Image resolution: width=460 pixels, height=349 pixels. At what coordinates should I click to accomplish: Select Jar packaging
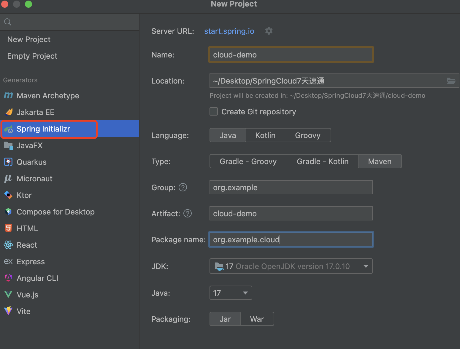(225, 319)
